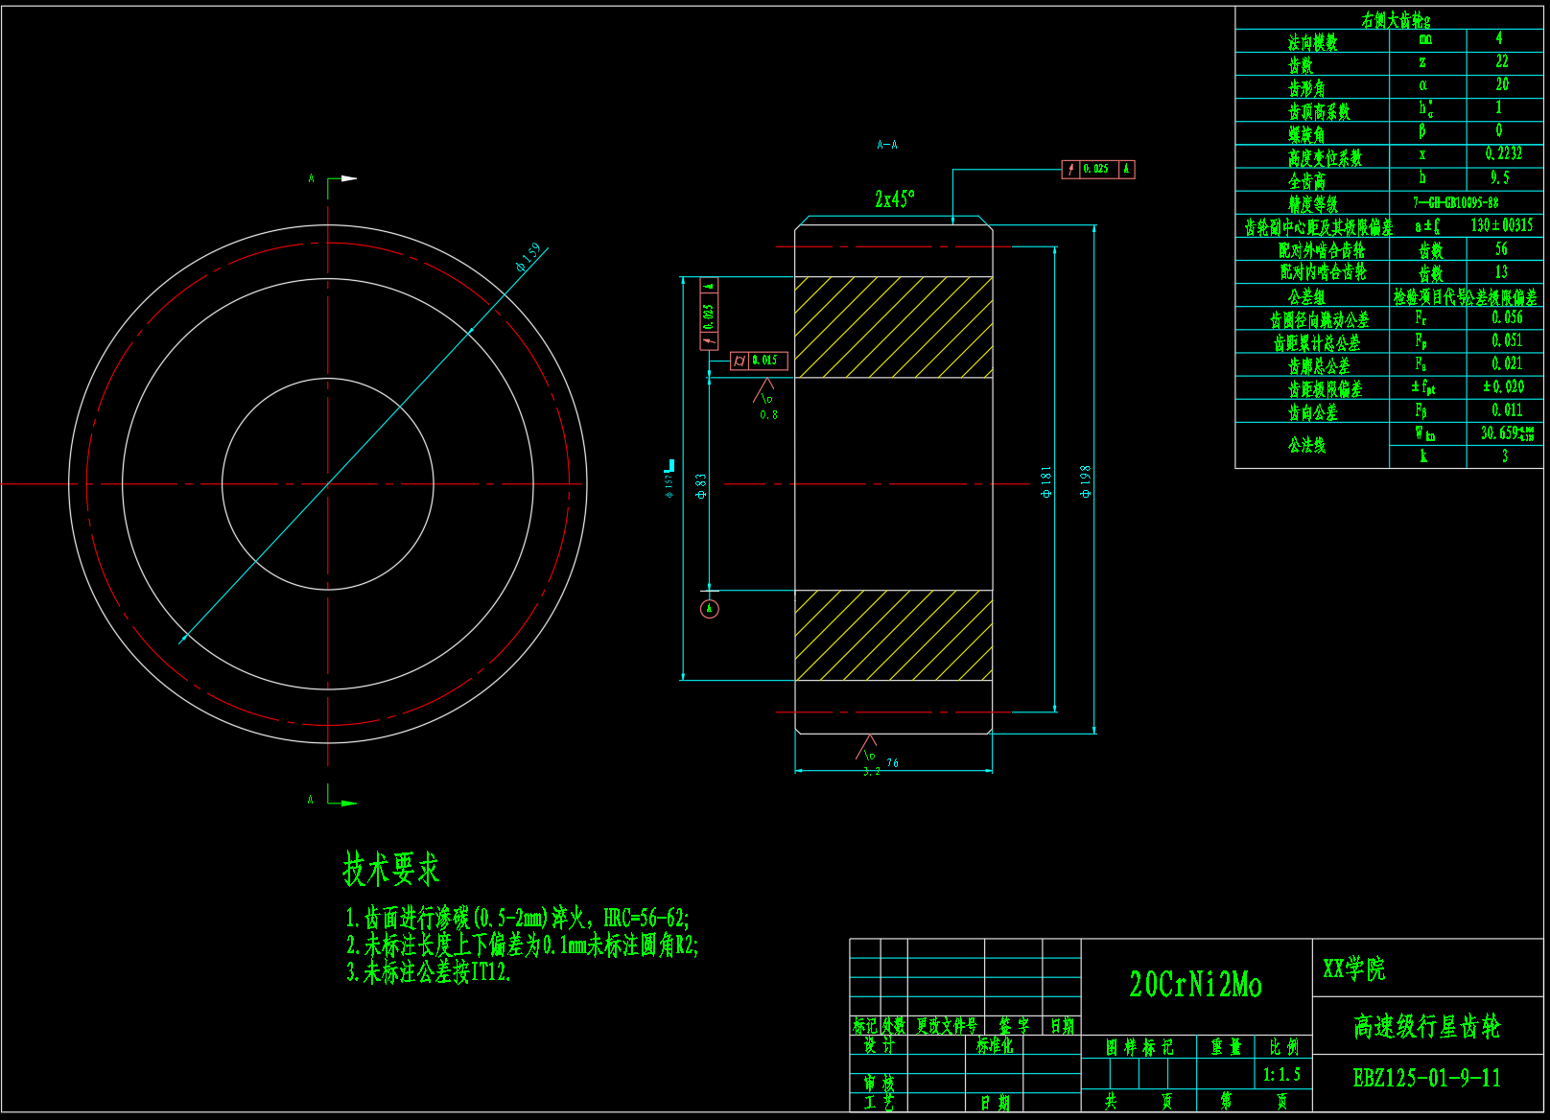Screen dimensions: 1550x1120
Task: Click the circled datum A symbol
Action: coord(710,609)
